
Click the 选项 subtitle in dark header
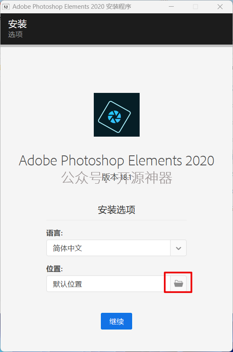15,34
